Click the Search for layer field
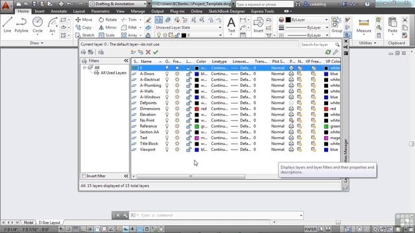The width and height of the screenshot is (415, 233). coord(317,45)
